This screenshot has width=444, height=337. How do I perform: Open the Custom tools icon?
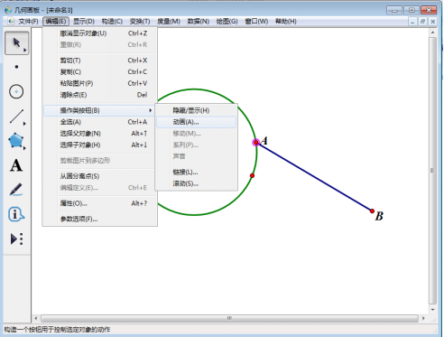click(17, 239)
